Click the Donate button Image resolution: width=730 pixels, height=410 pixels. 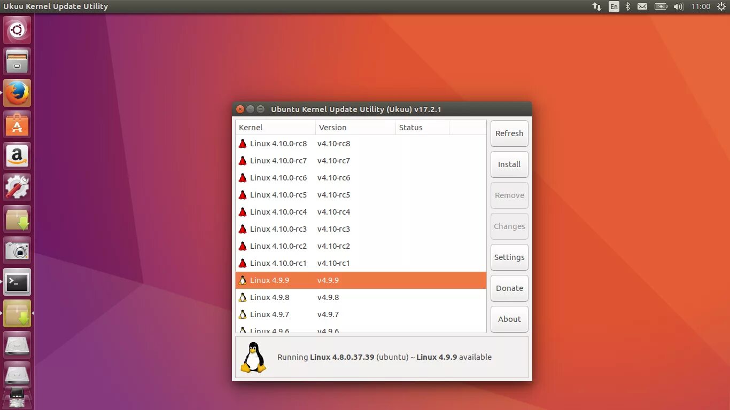509,288
